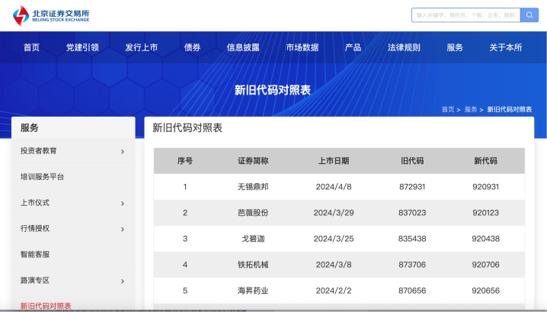Click the 服务 breadcrumb link

470,109
